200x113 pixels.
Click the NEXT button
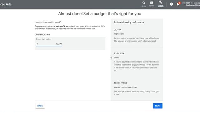(x=157, y=106)
